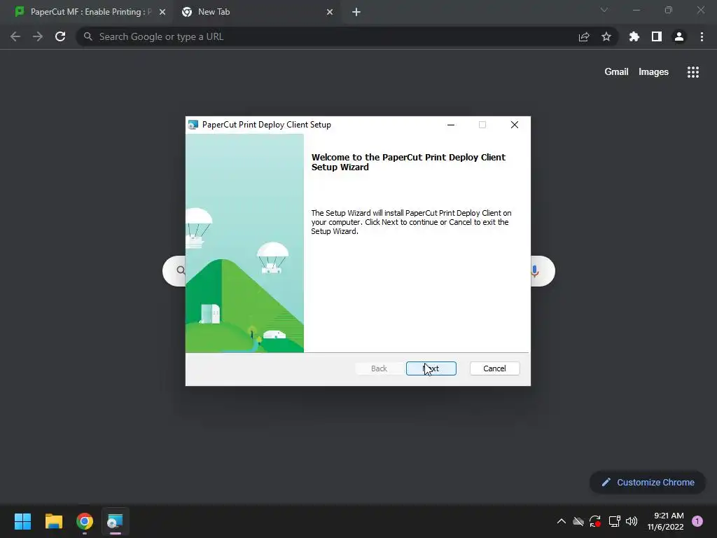Click Customize Chrome button
This screenshot has height=538, width=717.
tap(648, 482)
